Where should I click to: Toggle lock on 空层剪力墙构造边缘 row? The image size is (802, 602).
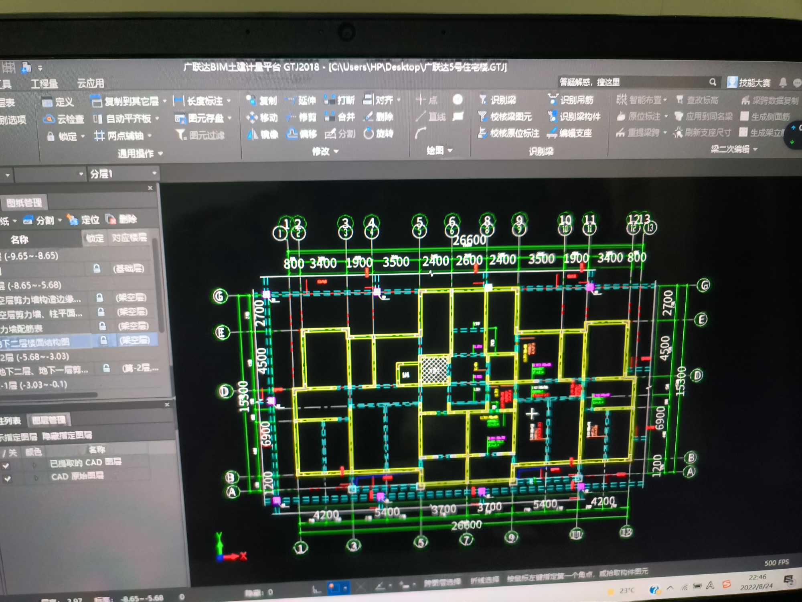pos(99,298)
